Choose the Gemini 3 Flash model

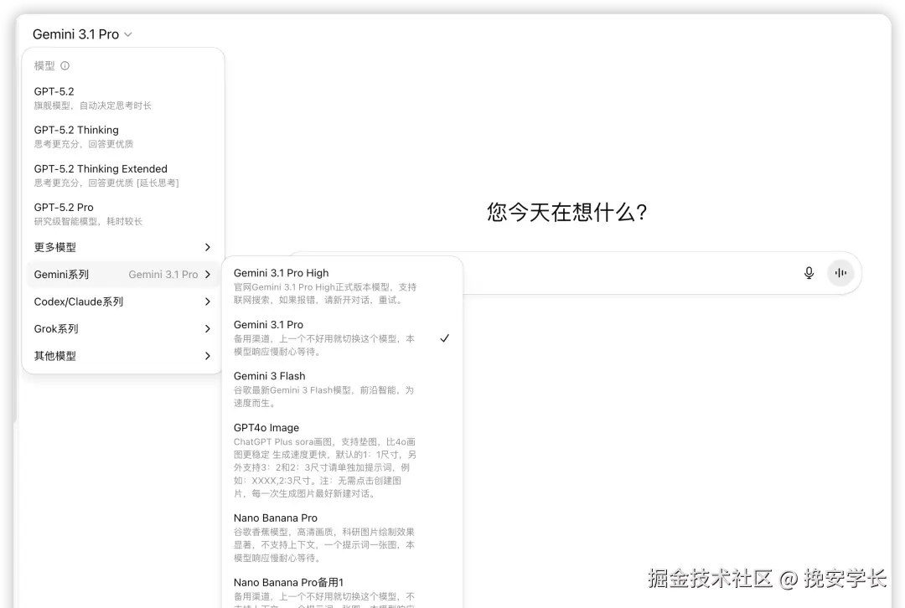(x=342, y=389)
